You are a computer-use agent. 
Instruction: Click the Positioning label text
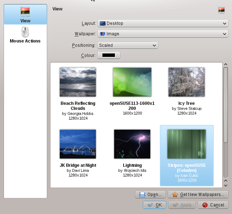click(84, 45)
